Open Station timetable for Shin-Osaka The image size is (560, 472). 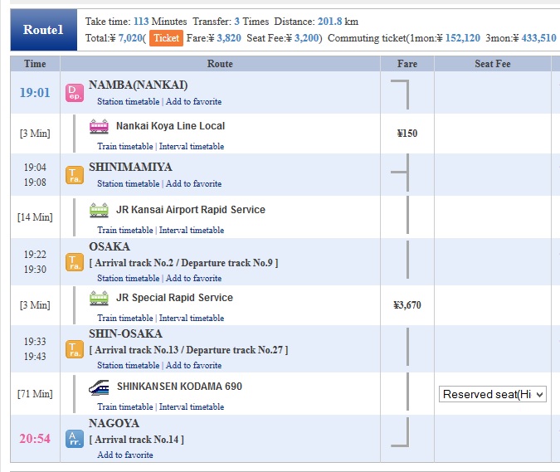coord(129,366)
